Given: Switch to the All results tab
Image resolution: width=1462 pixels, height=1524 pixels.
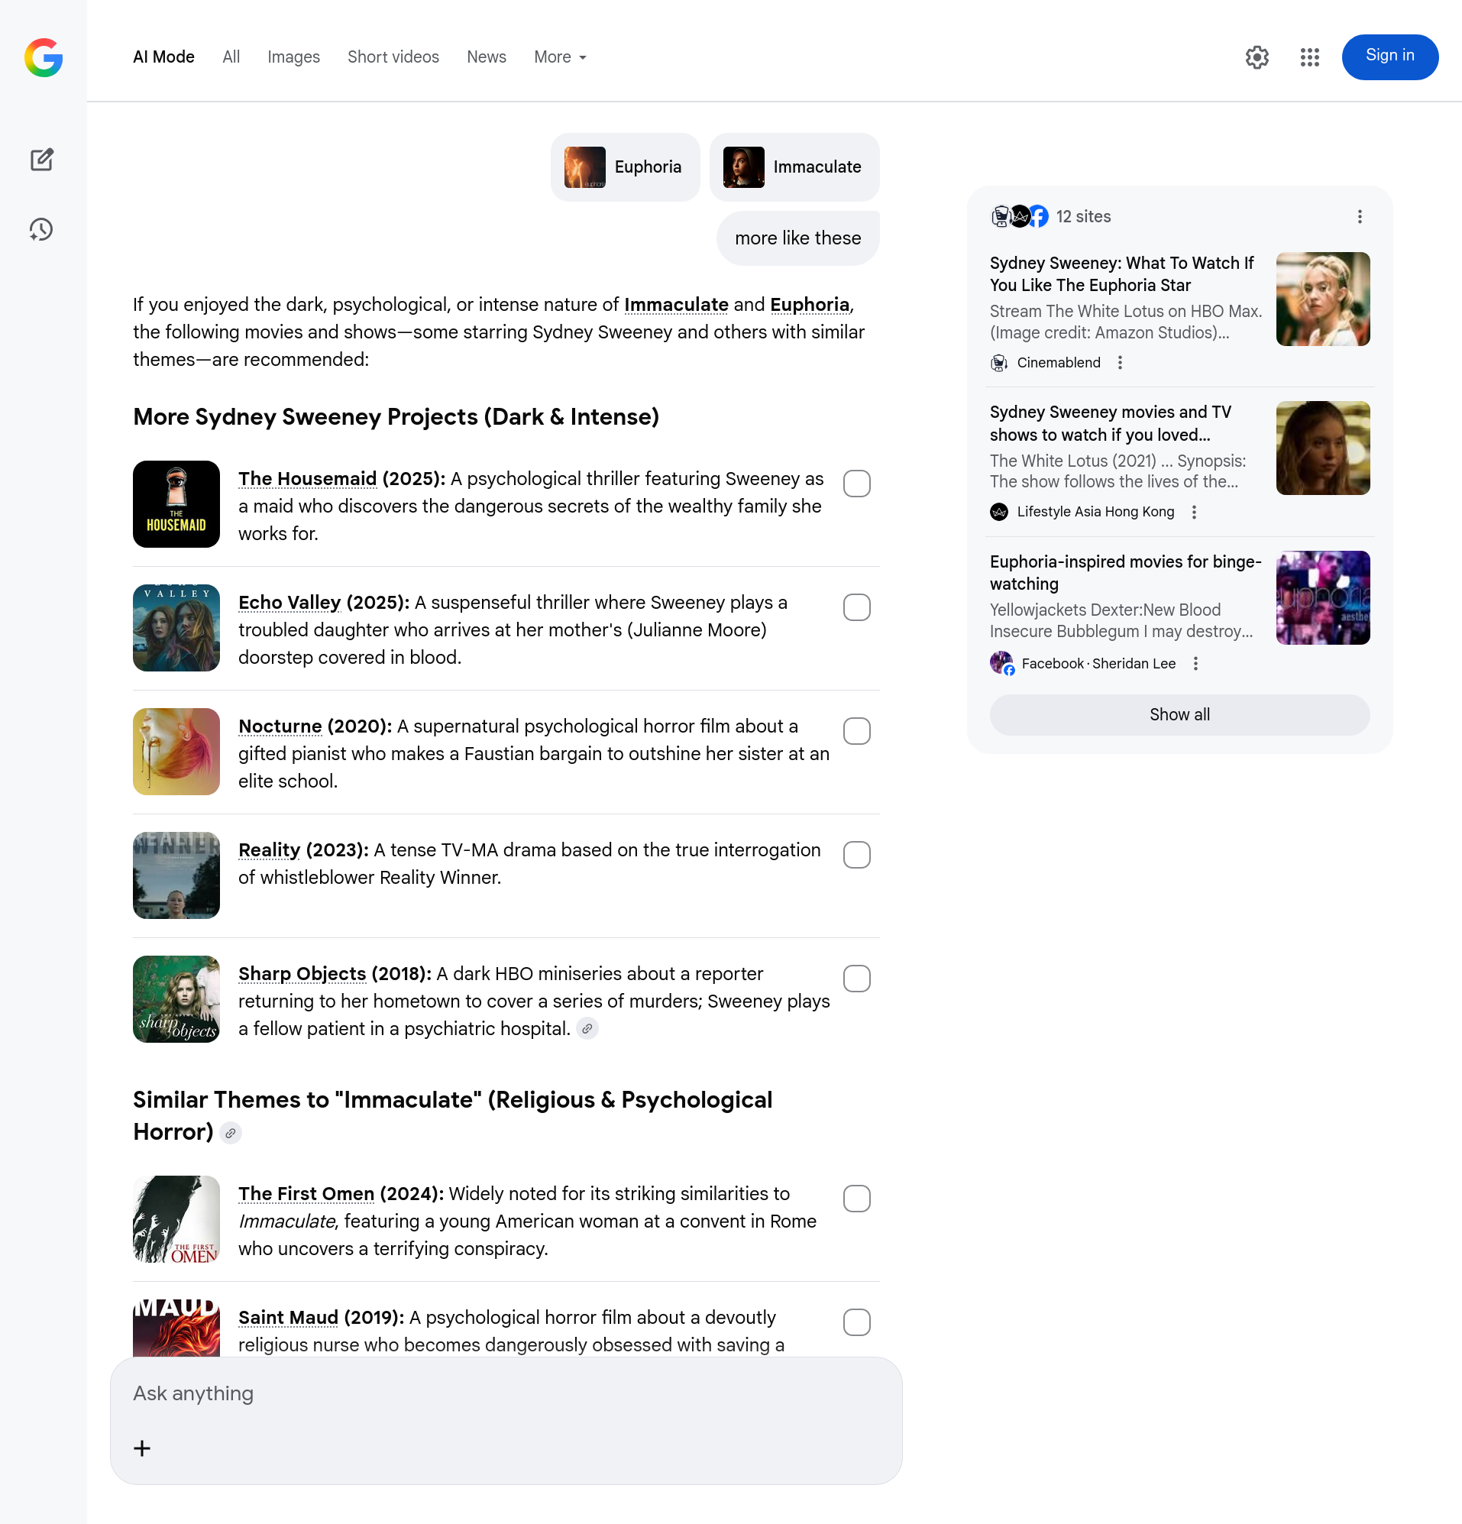Looking at the screenshot, I should (x=231, y=57).
